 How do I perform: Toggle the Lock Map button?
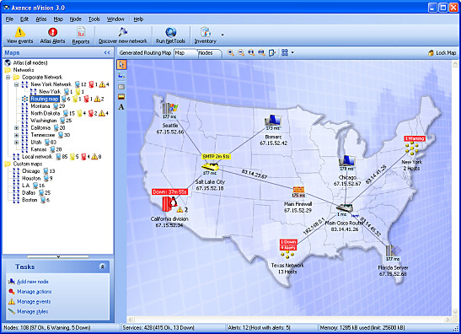point(442,53)
